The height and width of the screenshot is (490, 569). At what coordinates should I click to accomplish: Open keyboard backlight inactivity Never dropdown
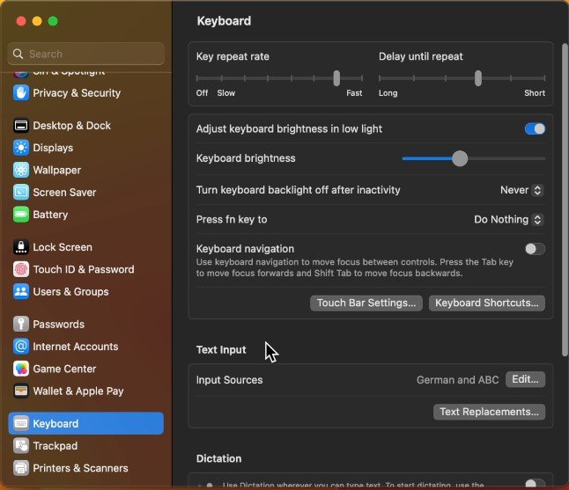click(x=521, y=190)
